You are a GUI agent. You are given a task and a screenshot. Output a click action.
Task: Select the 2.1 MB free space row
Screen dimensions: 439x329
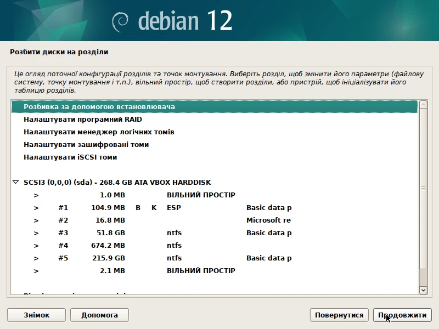tap(215, 270)
